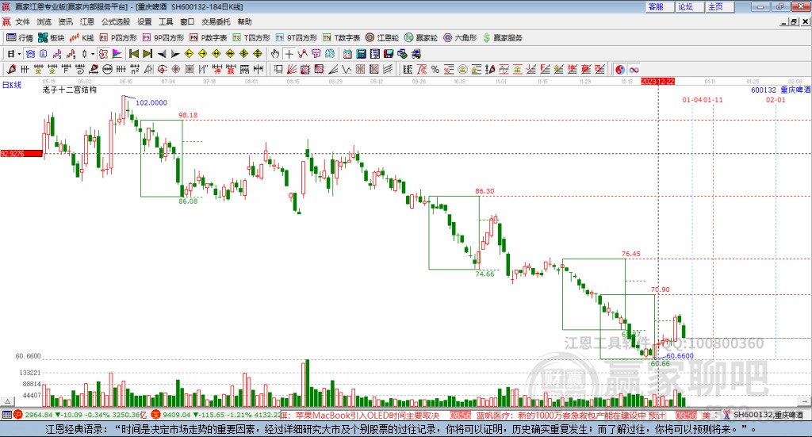The image size is (812, 437).
Task: Open the 板块 sector view
Action: 51,38
